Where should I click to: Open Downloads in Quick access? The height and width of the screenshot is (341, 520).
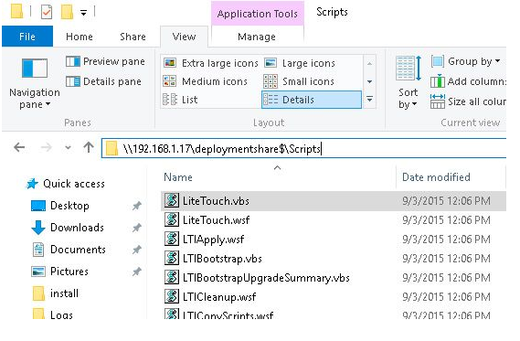click(77, 228)
